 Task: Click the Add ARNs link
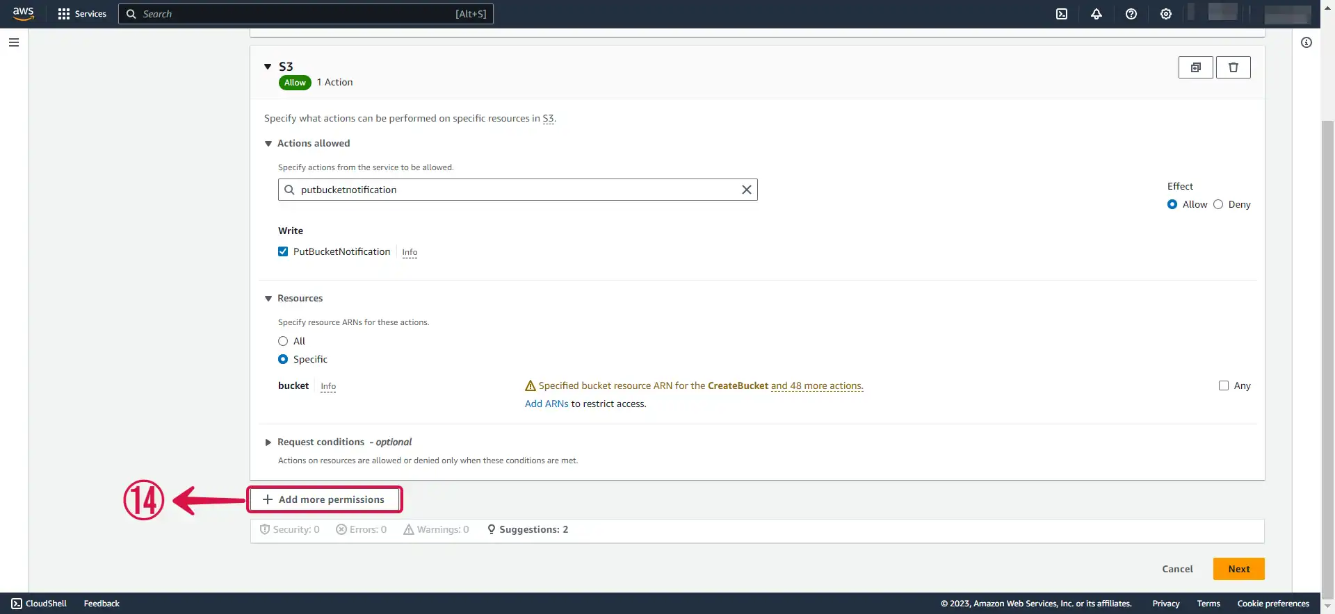(547, 404)
